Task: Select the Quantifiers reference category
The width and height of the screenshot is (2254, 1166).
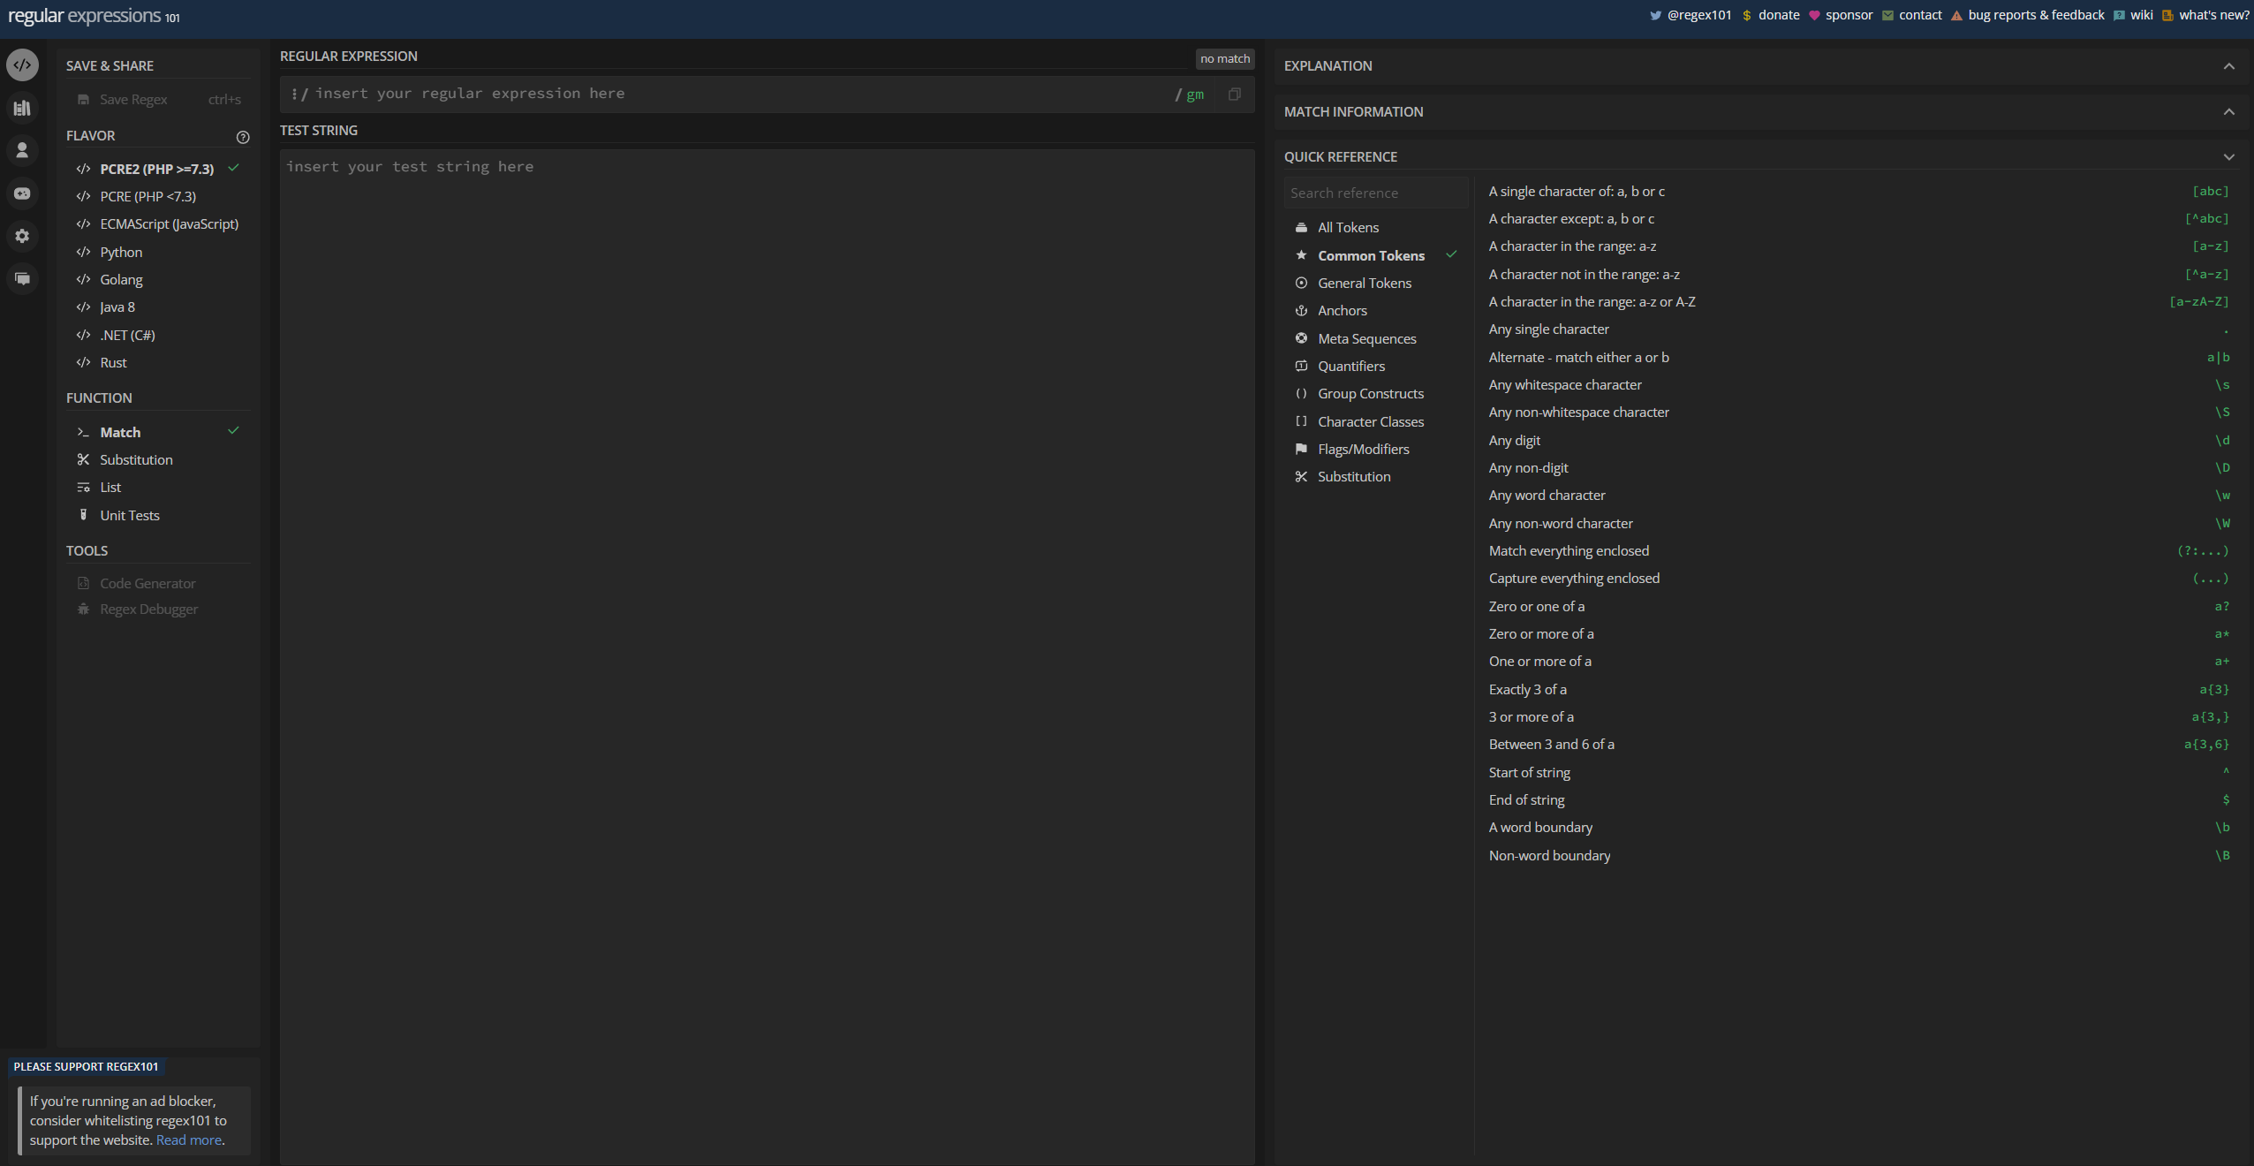Action: 1350,367
